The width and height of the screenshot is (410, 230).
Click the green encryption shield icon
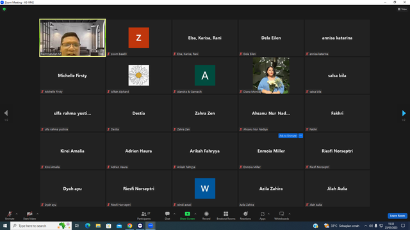pyautogui.click(x=4, y=9)
